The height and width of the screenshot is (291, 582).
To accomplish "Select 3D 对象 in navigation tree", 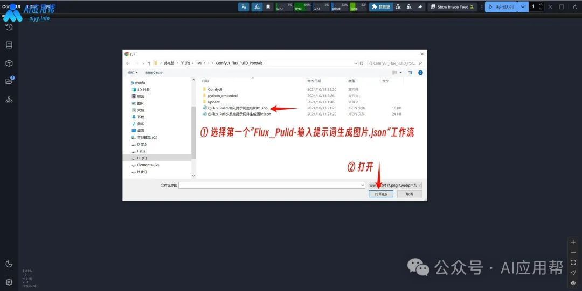I will [141, 90].
